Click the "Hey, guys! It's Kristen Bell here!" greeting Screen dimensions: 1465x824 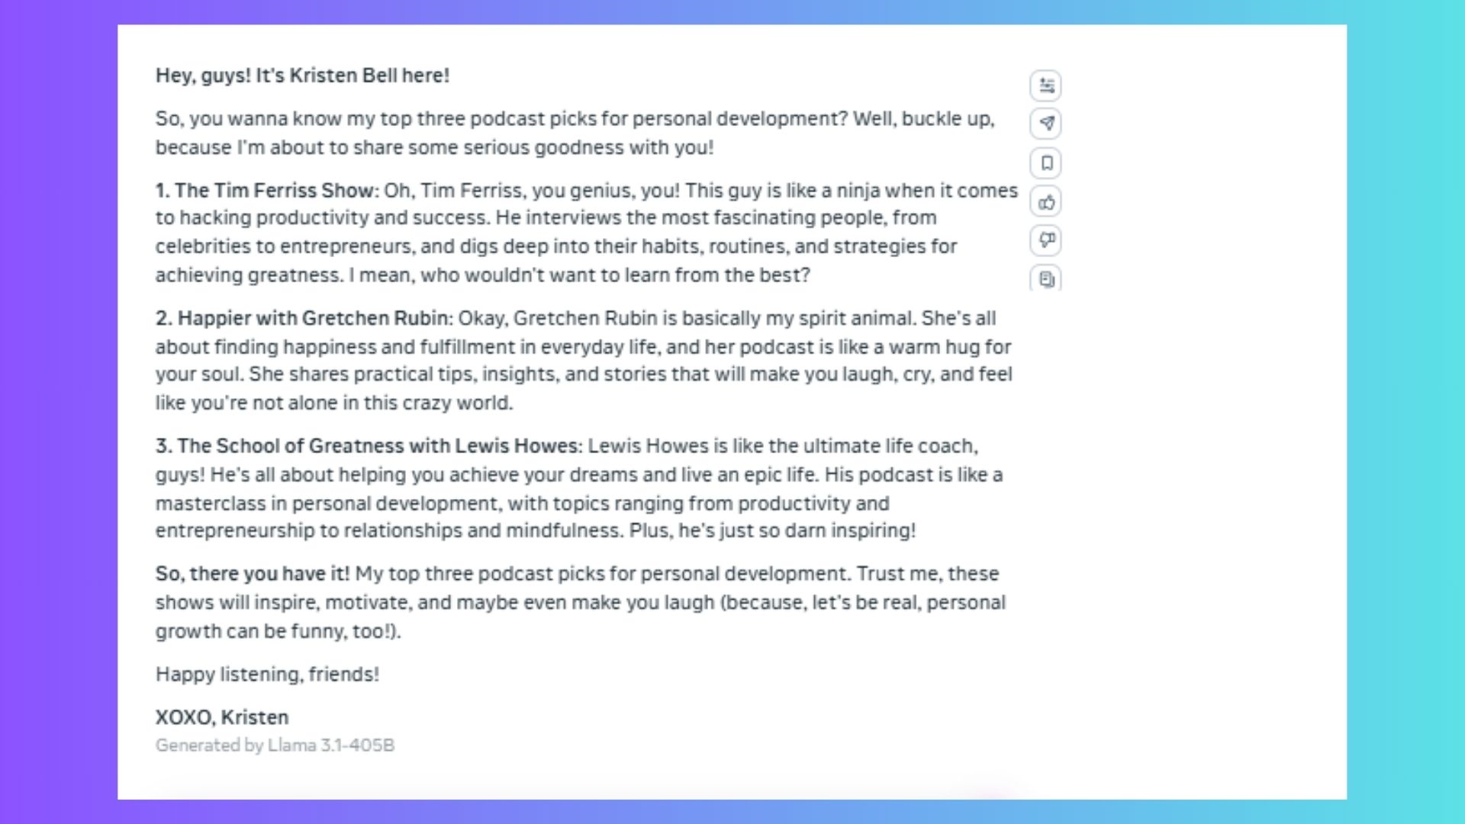(x=302, y=76)
